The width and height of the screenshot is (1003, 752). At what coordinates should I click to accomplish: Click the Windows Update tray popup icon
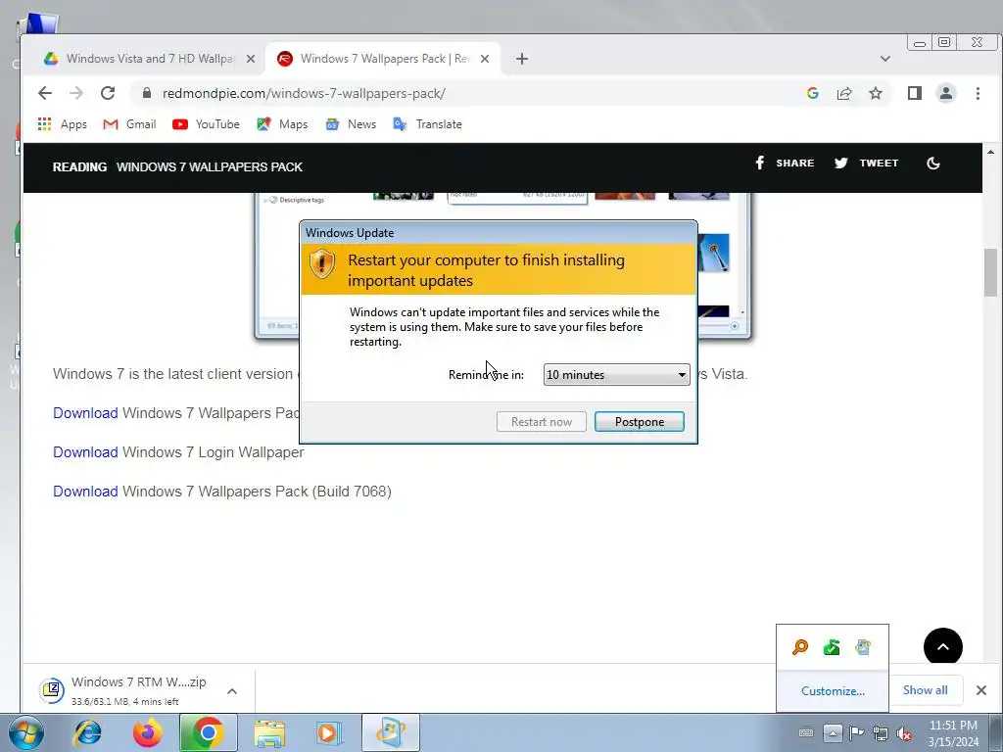863,647
